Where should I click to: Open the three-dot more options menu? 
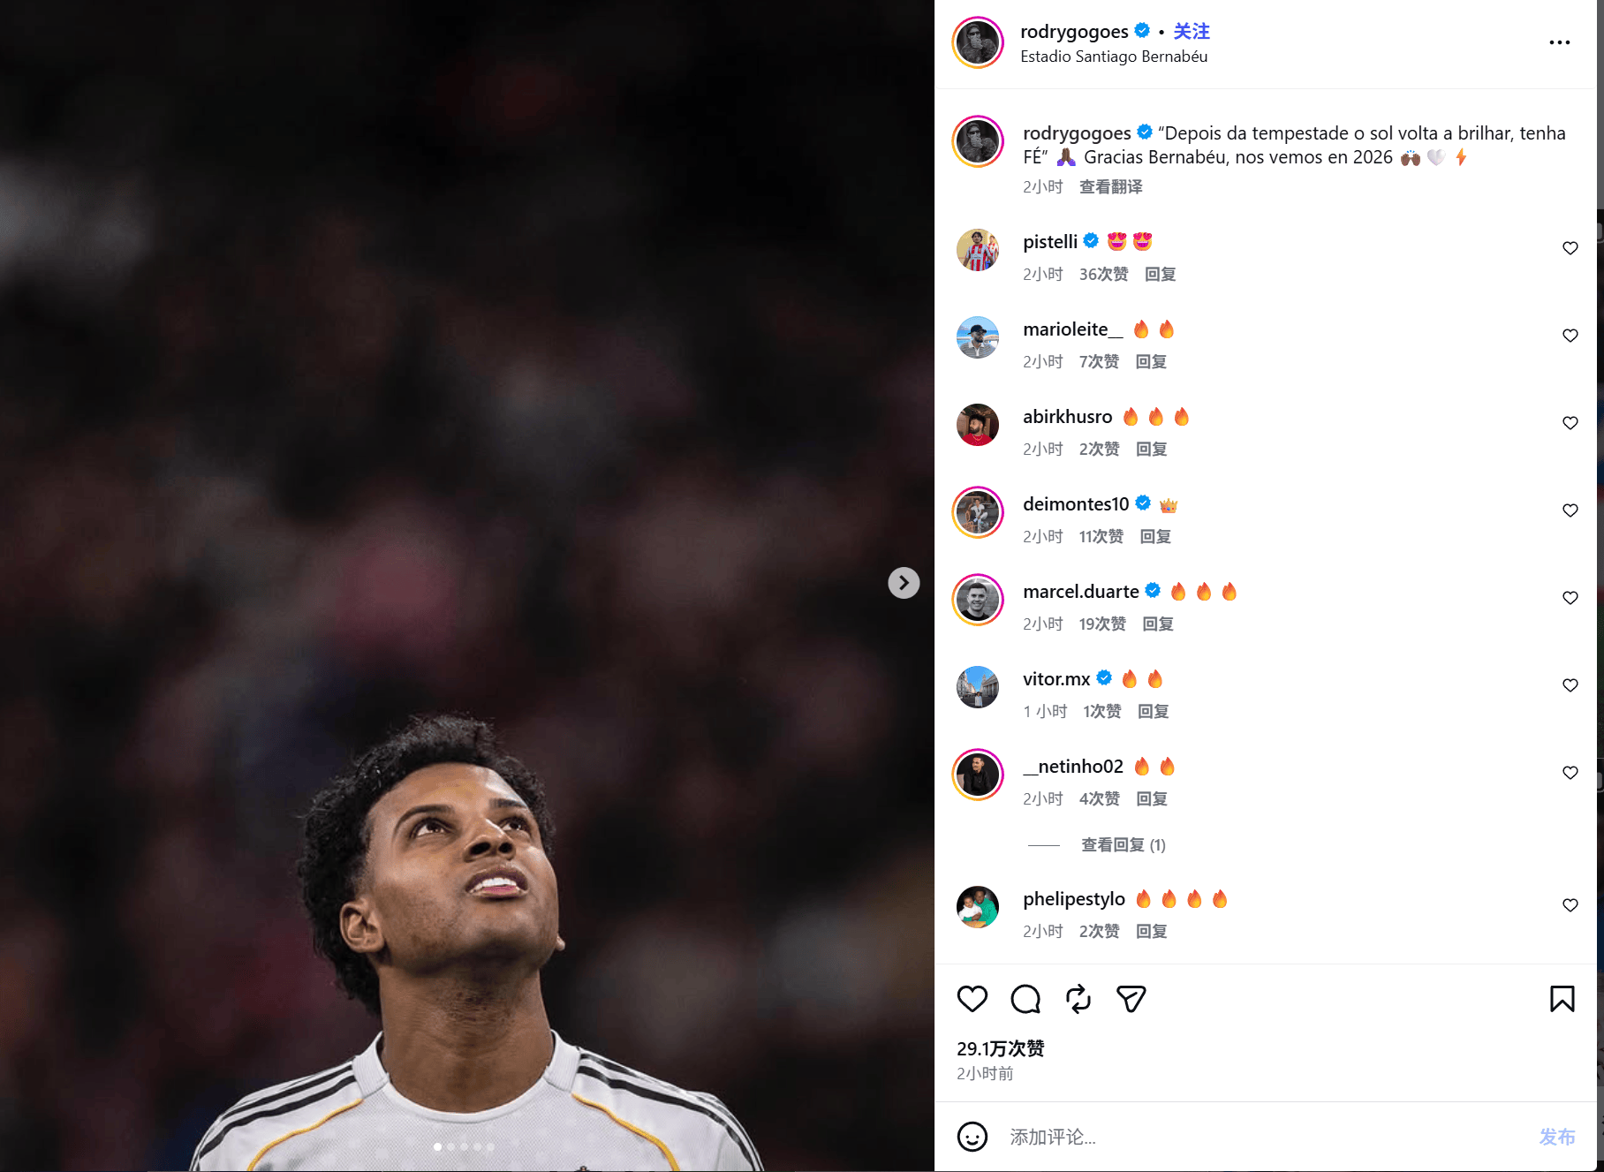1560,42
